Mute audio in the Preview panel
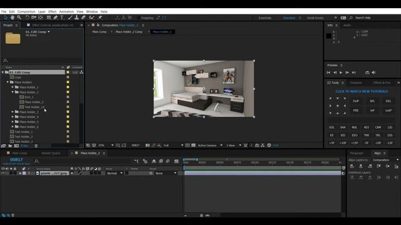 coord(373,72)
